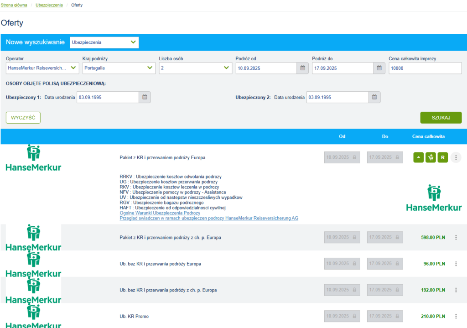The height and width of the screenshot is (328, 467).
Task: Focus the Podróż do date field
Action: [x=343, y=68]
